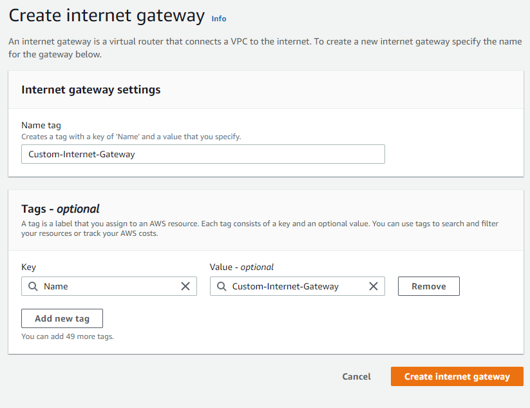Image resolution: width=530 pixels, height=408 pixels.
Task: Click the Tags - optional heading
Action: point(60,209)
